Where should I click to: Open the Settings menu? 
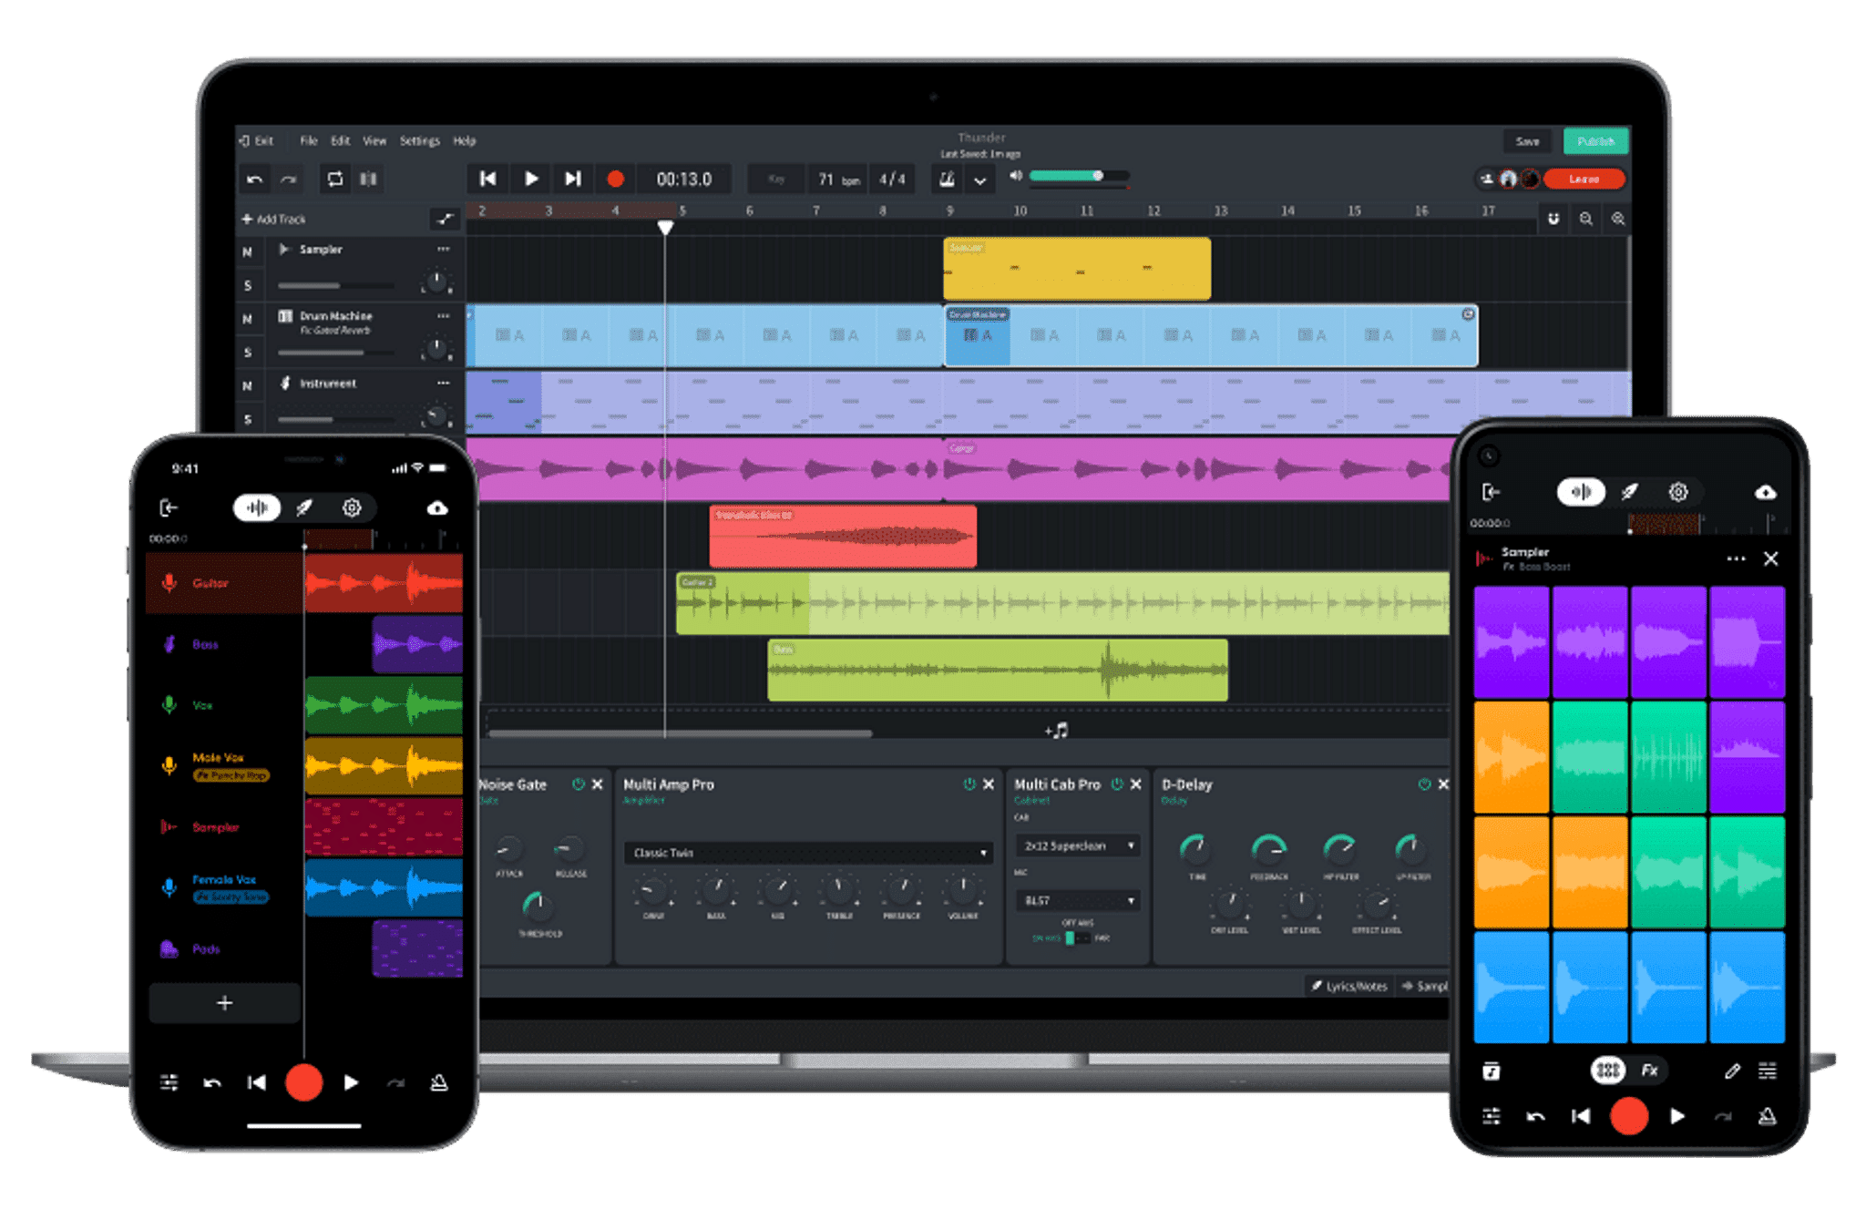coord(420,140)
